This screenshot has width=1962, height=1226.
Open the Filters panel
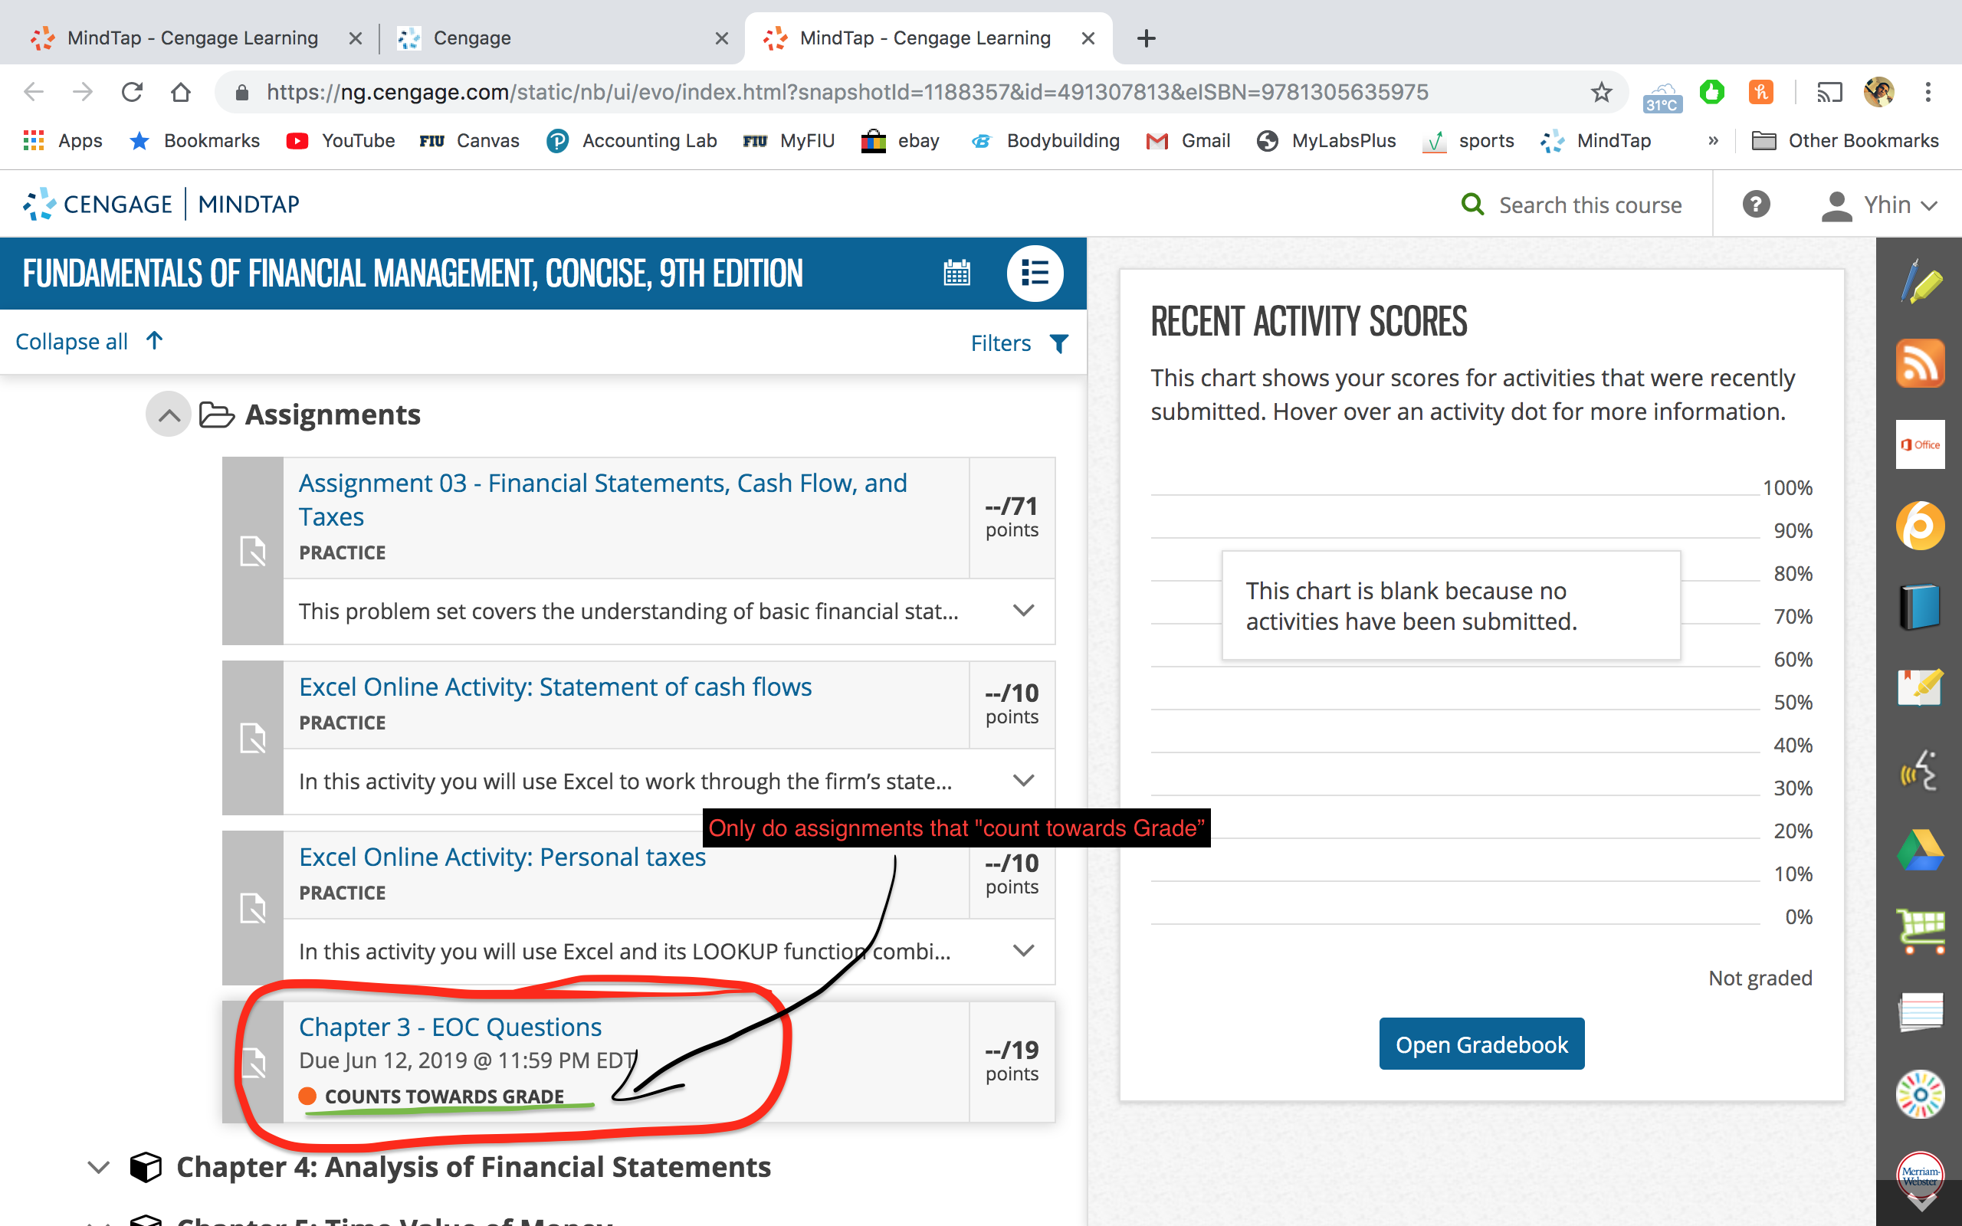(x=1020, y=343)
